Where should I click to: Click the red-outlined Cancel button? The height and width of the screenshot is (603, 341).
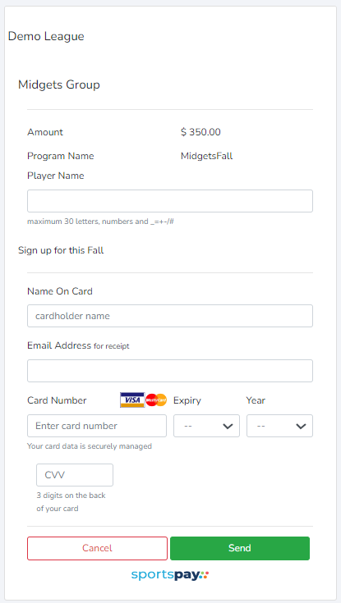(x=97, y=548)
